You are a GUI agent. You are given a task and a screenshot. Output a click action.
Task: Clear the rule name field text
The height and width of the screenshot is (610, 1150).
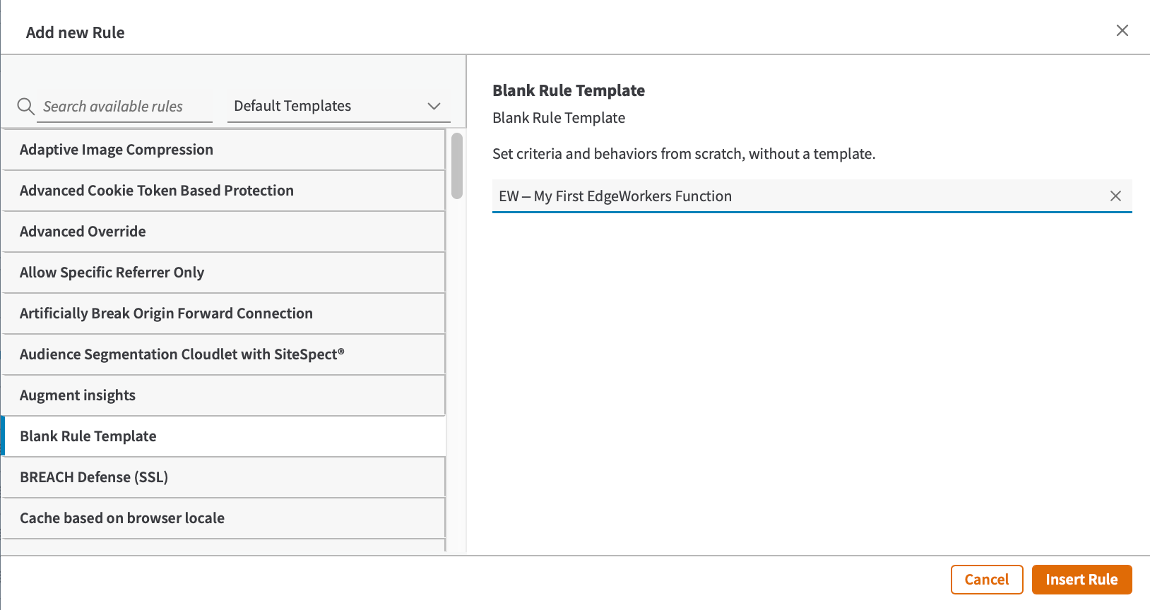1115,196
